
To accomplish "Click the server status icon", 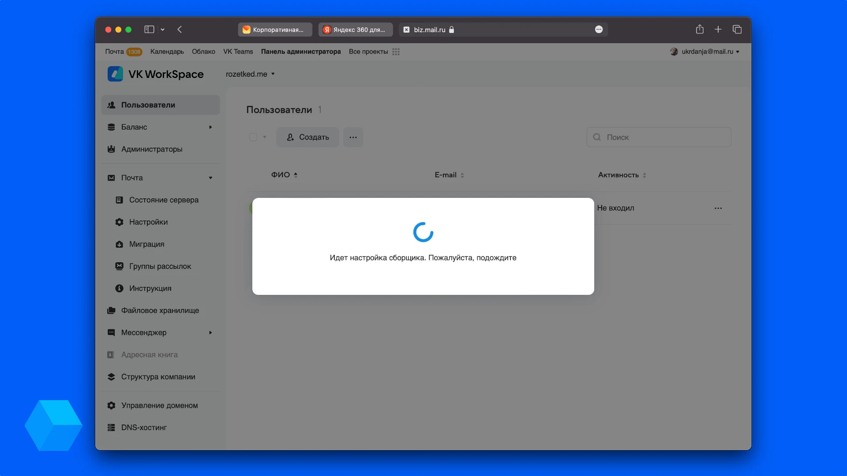I will pyautogui.click(x=119, y=200).
